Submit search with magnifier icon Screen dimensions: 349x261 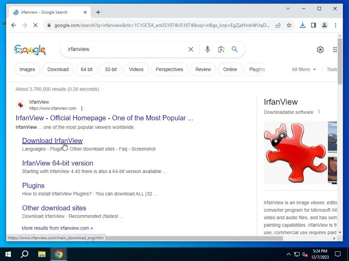[x=234, y=49]
